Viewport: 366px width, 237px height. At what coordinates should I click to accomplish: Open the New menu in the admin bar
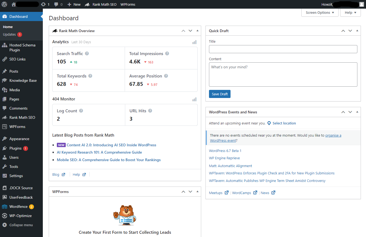point(74,4)
